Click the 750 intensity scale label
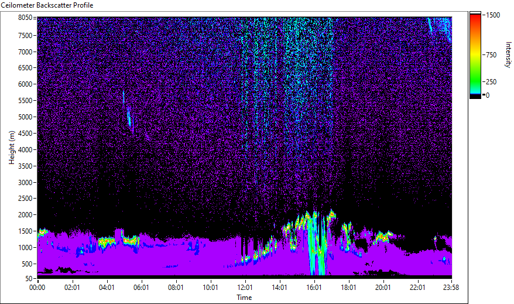This screenshot has height=304, width=514. coord(491,54)
